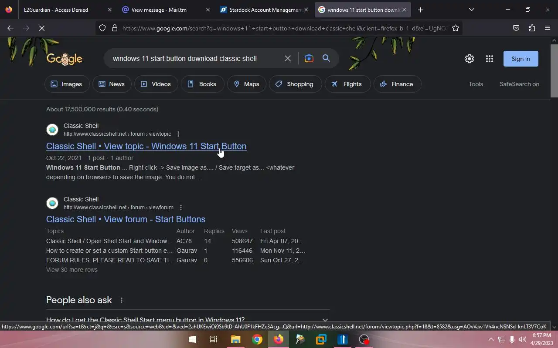Viewport: 558px width, 348px height.
Task: Filter results by Flights
Action: 347,84
